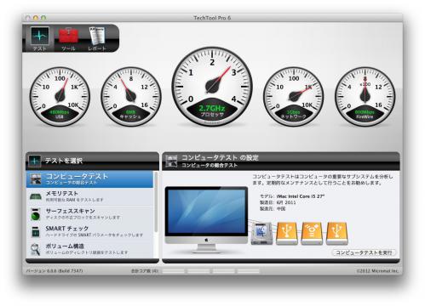This screenshot has height=306, width=425.
Task: Click コンピュータテストを実行 run button
Action: (364, 252)
